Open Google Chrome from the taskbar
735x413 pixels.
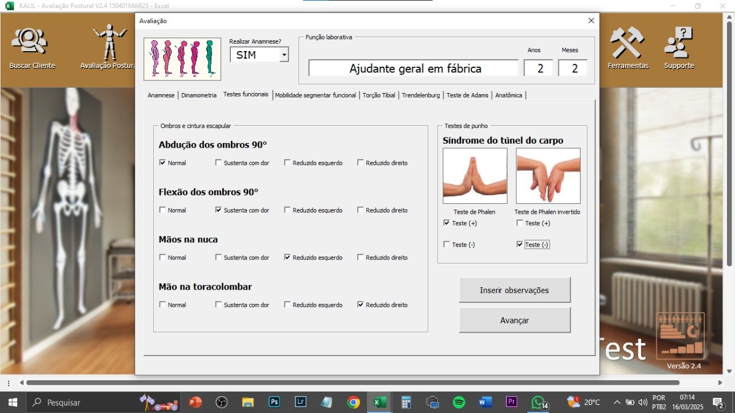353,402
